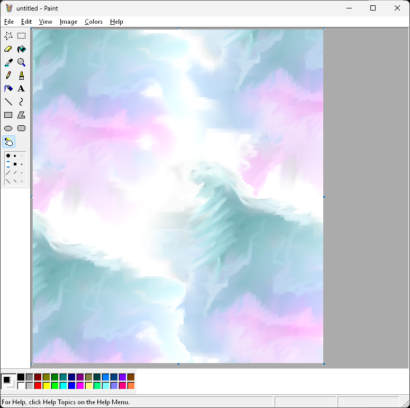
Task: Pick the yellow palette swatch
Action: [x=46, y=385]
